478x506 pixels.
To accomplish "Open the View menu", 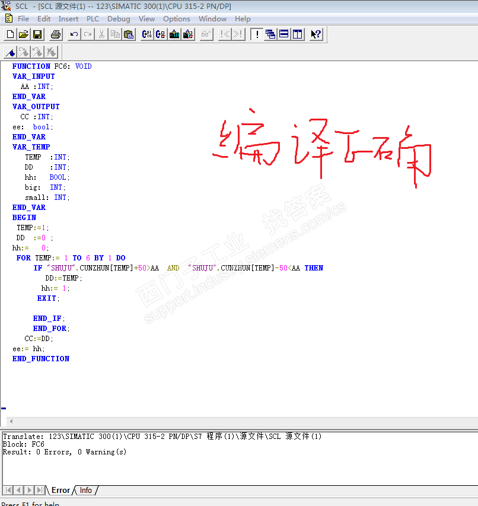I will click(146, 19).
